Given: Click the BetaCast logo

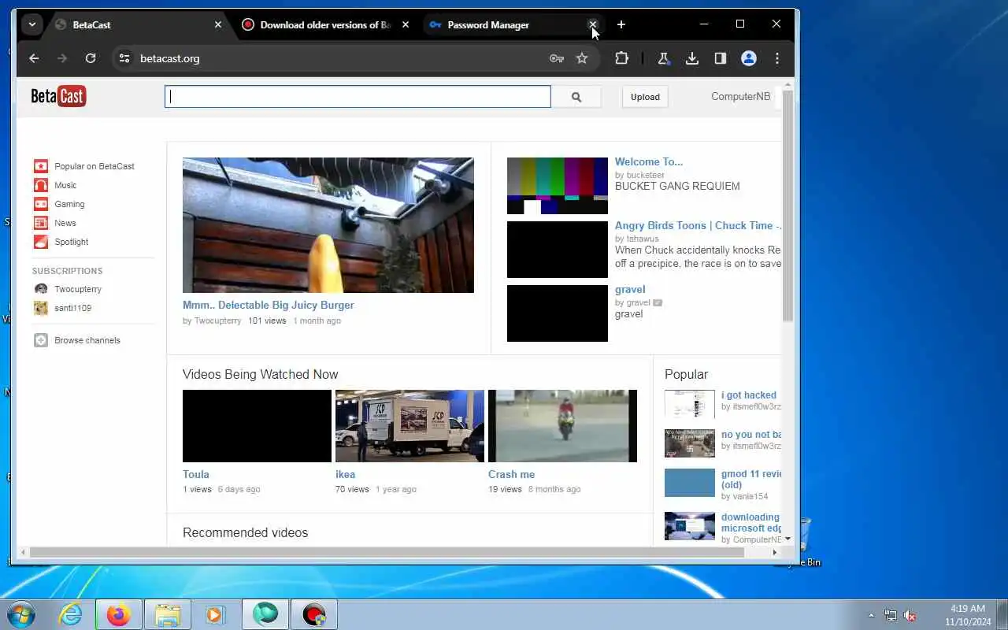Looking at the screenshot, I should pyautogui.click(x=58, y=96).
